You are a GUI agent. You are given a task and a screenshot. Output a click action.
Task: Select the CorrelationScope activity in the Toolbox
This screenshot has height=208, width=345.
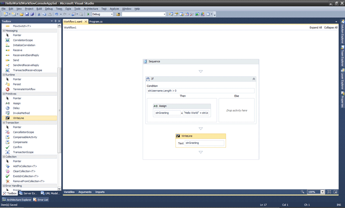tap(29, 40)
